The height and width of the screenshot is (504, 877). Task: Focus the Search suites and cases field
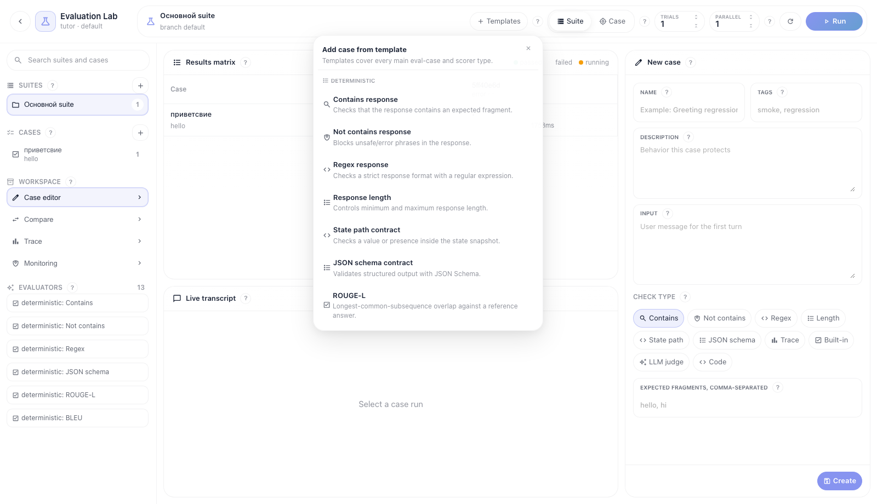pyautogui.click(x=78, y=60)
